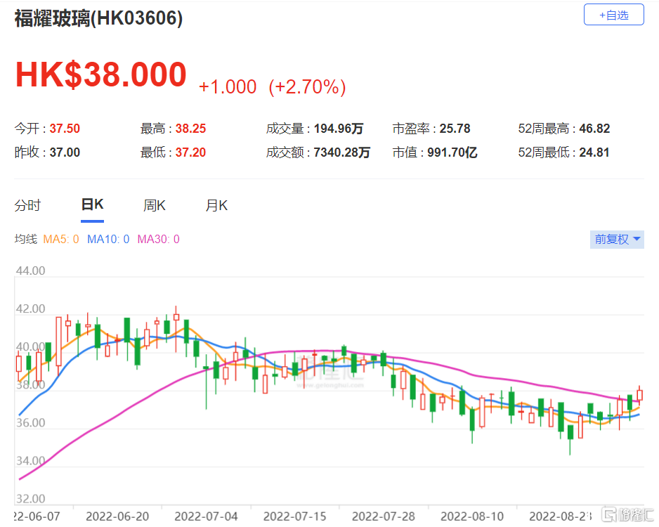Image resolution: width=659 pixels, height=527 pixels.
Task: Open the 月K monthly chart tab
Action: (216, 205)
